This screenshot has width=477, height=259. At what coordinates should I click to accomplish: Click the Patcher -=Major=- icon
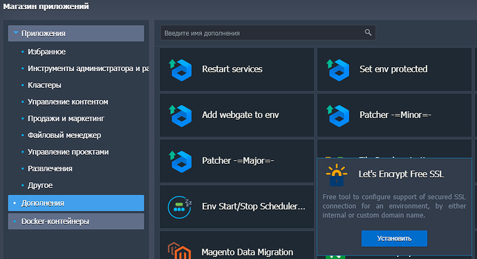coord(180,162)
